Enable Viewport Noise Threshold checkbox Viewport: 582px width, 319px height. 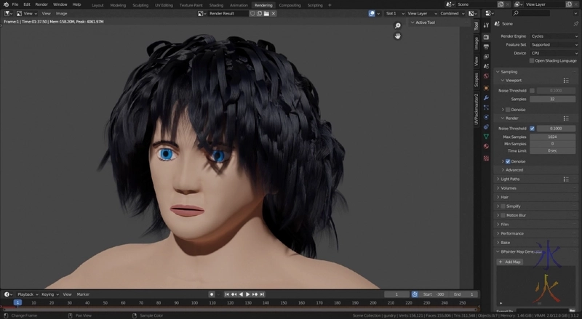533,91
